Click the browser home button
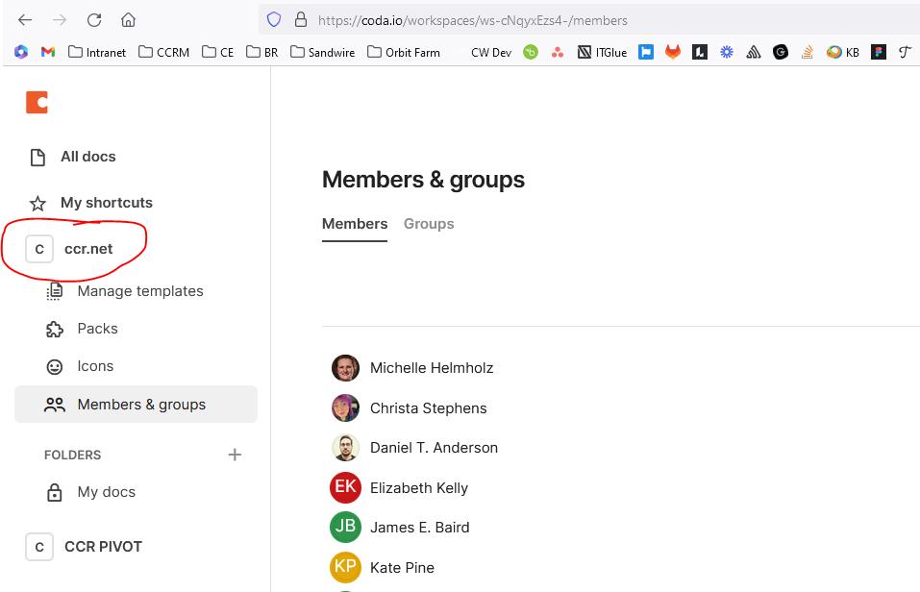This screenshot has height=592, width=920. pos(128,20)
